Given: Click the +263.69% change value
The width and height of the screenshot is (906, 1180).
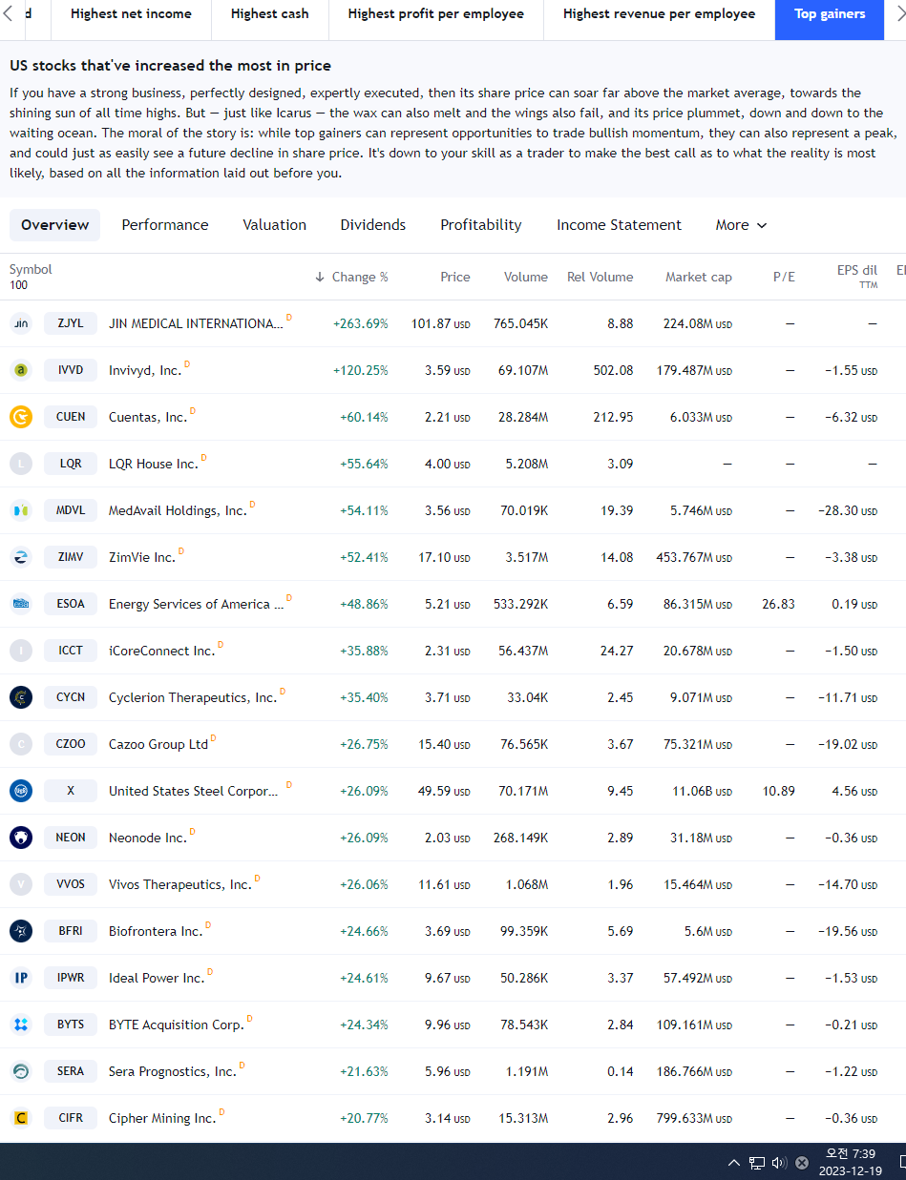Looking at the screenshot, I should coord(361,323).
